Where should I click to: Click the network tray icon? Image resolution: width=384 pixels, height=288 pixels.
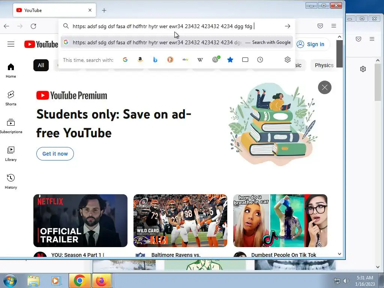337,281
